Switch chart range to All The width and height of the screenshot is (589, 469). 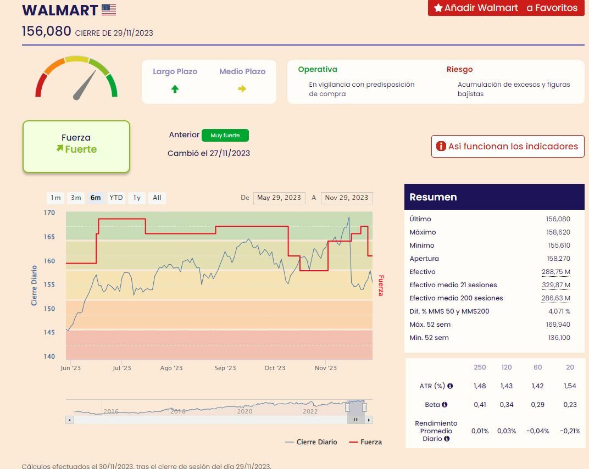(157, 198)
